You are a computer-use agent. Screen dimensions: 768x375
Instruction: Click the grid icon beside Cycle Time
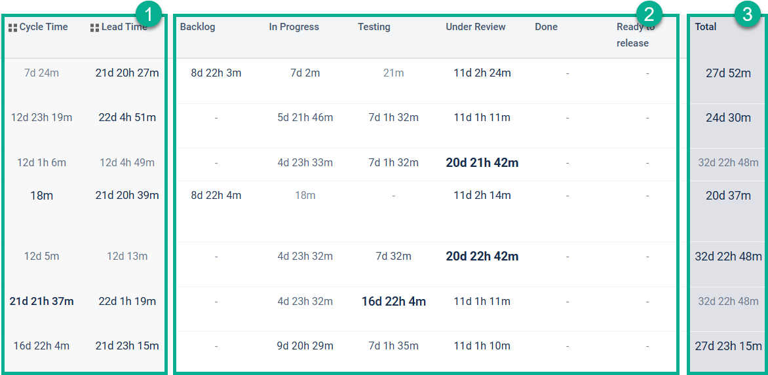click(x=12, y=27)
